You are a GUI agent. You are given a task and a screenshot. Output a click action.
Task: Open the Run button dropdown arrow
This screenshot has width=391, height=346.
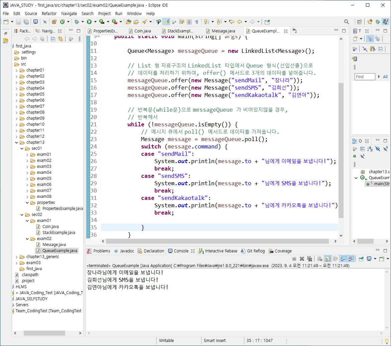pyautogui.click(x=95, y=22)
